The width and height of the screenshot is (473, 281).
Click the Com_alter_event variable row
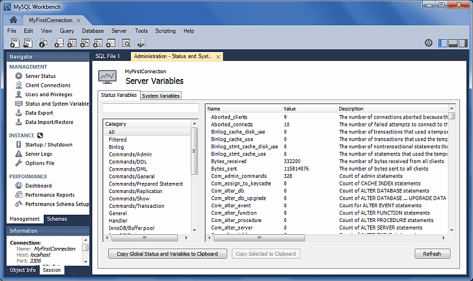[x=327, y=205]
